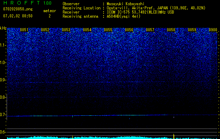Screen dimensions: 220x139
Task: Click the 0855 time marker
Action: pyautogui.click(x=108, y=30)
